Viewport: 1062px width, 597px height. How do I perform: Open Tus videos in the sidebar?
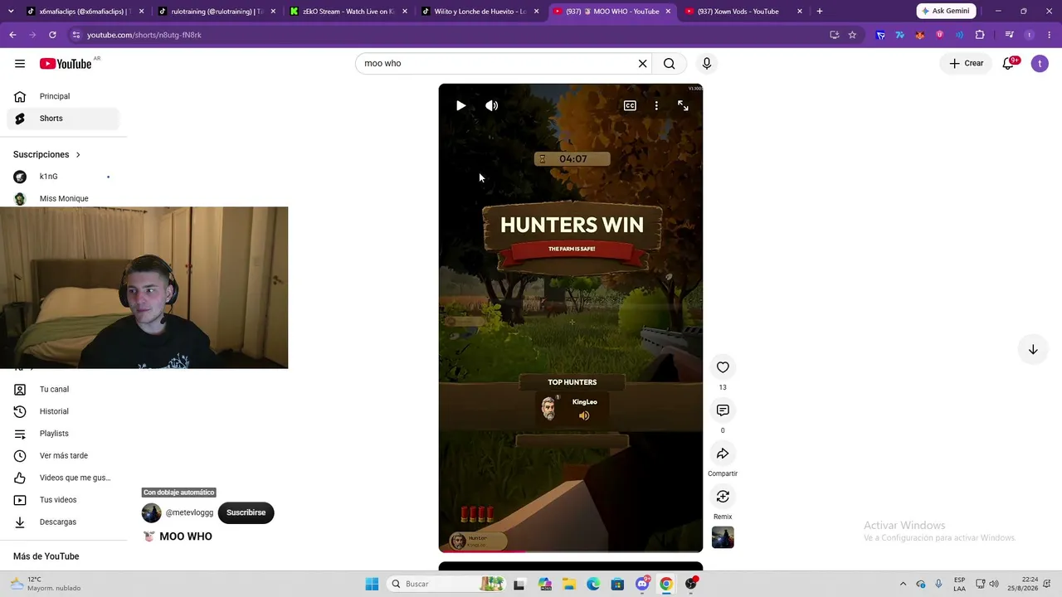63,500
